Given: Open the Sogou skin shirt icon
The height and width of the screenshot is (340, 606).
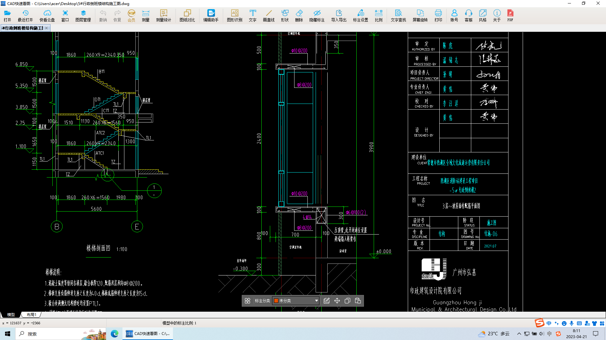Looking at the screenshot, I should (x=594, y=323).
